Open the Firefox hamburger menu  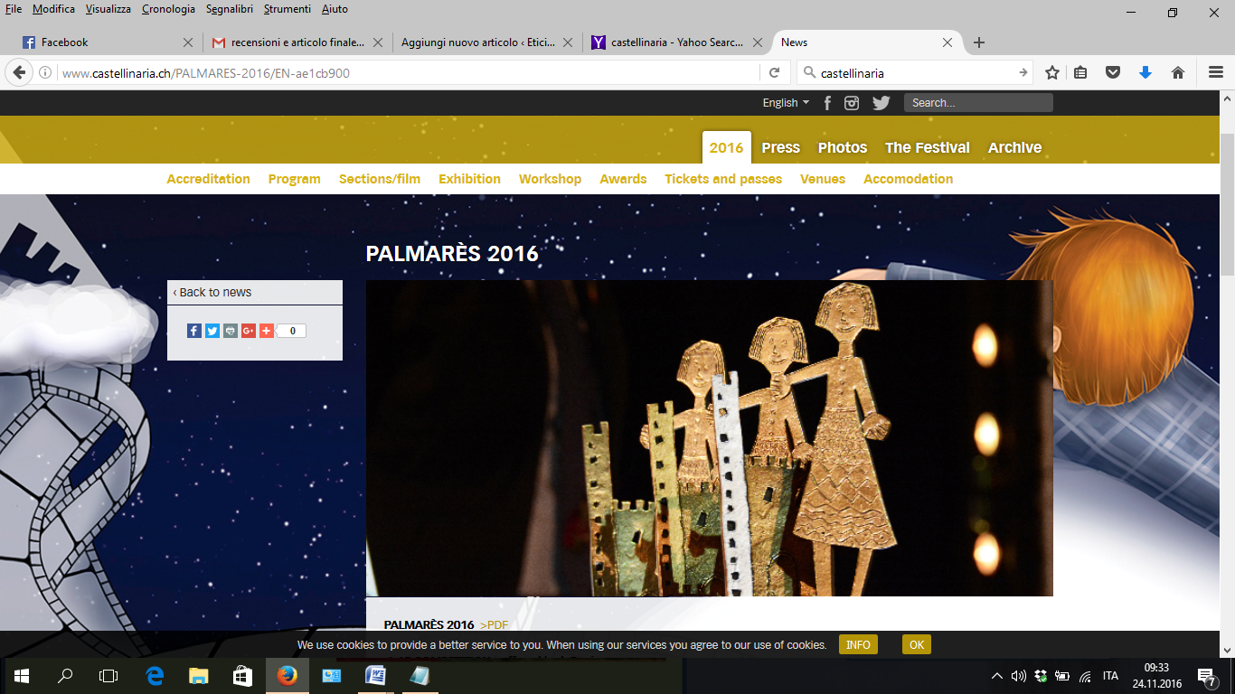click(x=1216, y=73)
